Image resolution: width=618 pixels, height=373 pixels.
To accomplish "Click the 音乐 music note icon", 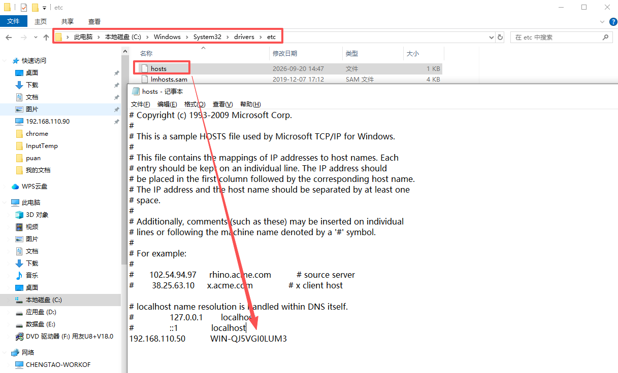I will [19, 275].
